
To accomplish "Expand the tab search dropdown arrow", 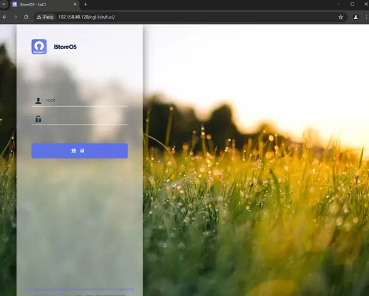I will [x=4, y=4].
